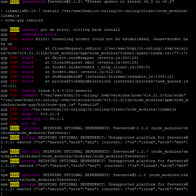Click the '> node-gyp rebuild' command line
This screenshot has height=196, width=196.
[22, 20]
